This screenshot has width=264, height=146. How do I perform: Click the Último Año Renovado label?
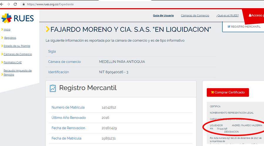69,118
